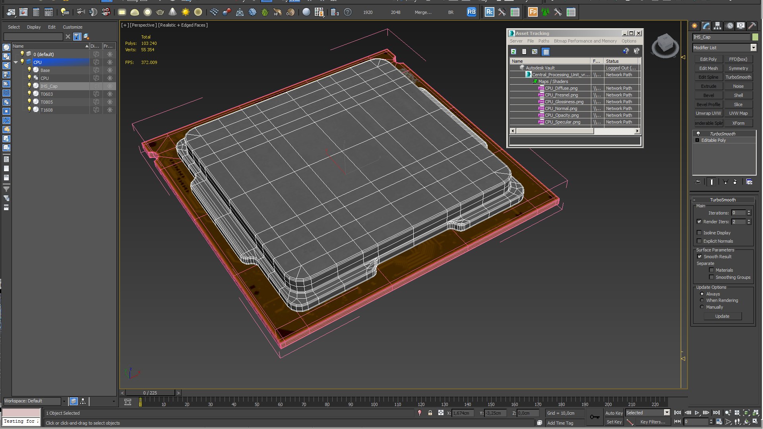Screen dimensions: 763x429
Task: Open the Bitmap Performance and Memory menu
Action: point(585,41)
